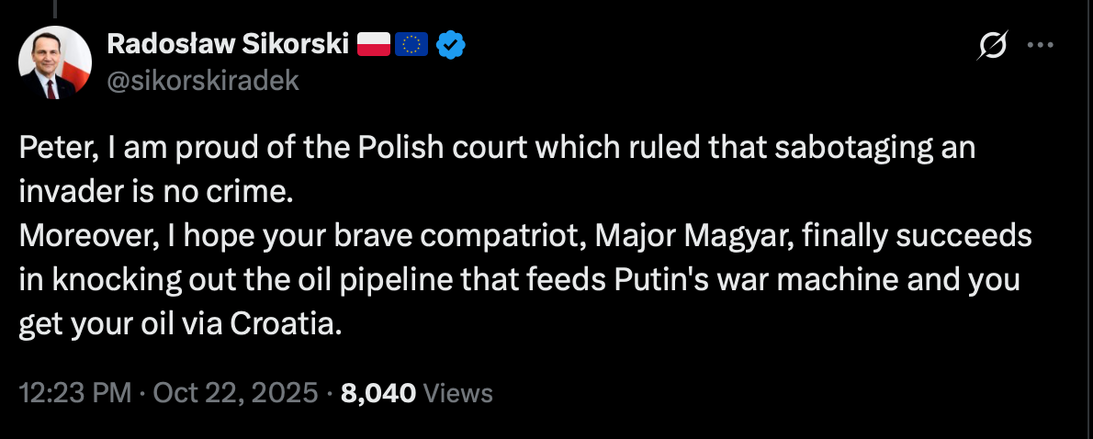Click the 8,040 view count number
Viewport: 1093px width, 439px height.
click(x=378, y=394)
